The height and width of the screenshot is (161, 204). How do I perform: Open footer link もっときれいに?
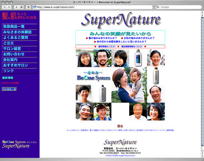[x=73, y=130]
